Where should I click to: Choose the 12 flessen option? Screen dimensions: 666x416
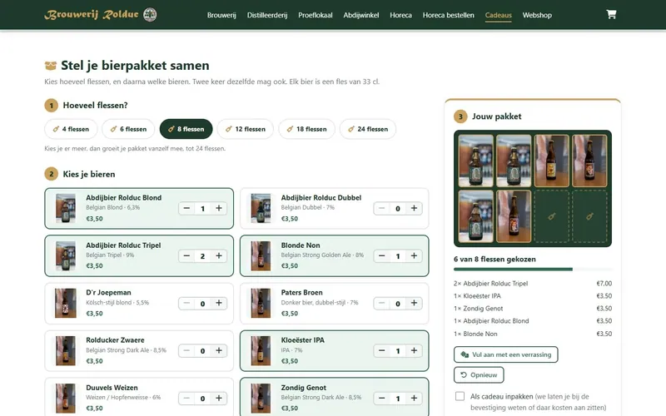tap(245, 129)
